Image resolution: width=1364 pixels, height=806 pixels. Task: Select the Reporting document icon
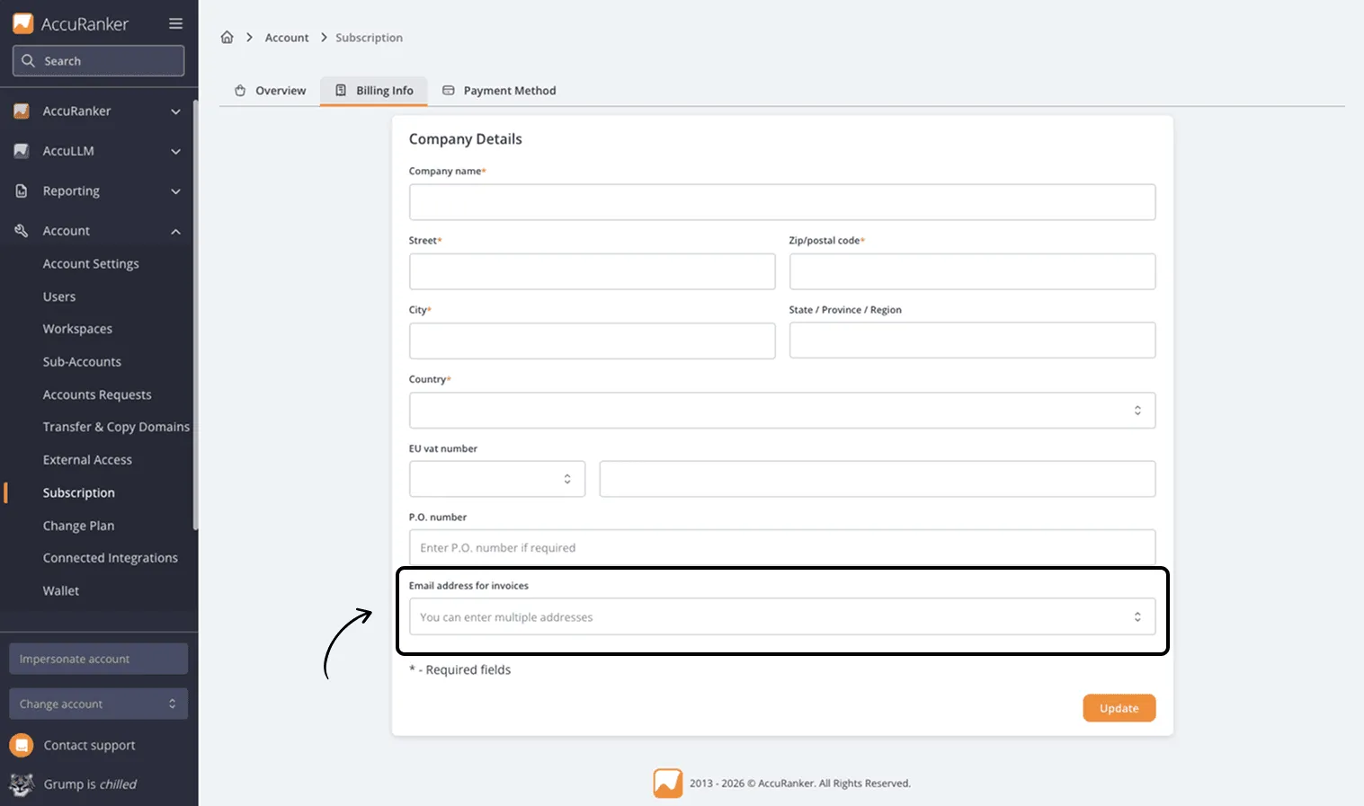(x=22, y=190)
